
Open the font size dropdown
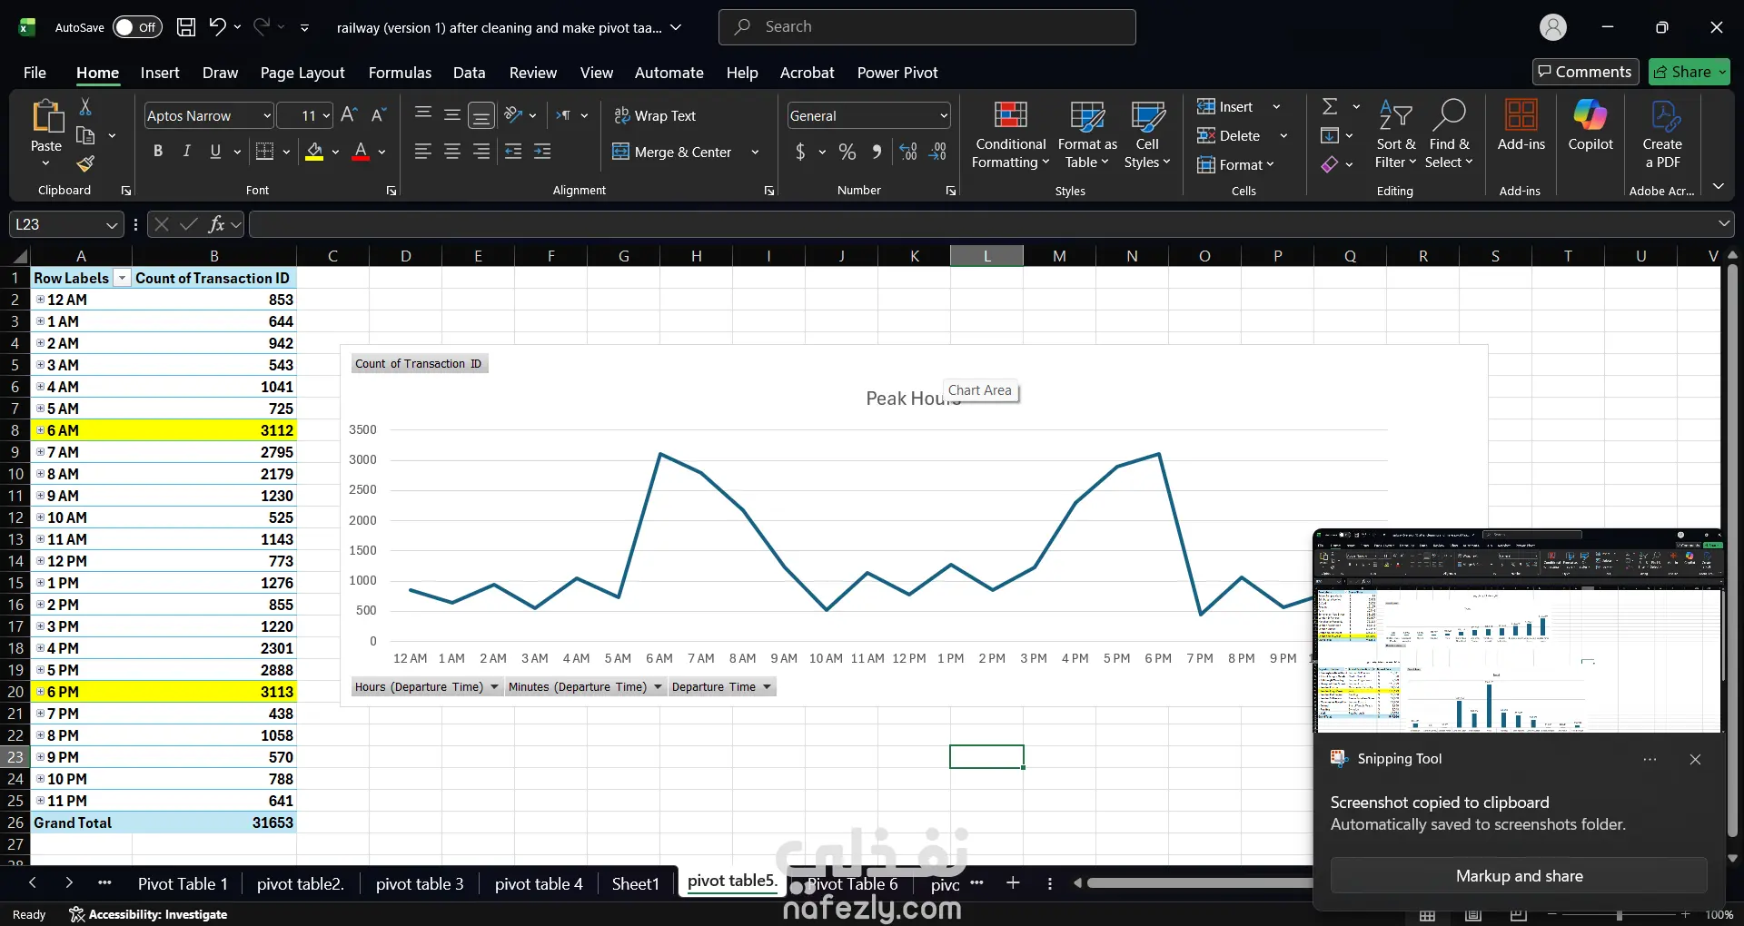tap(326, 116)
